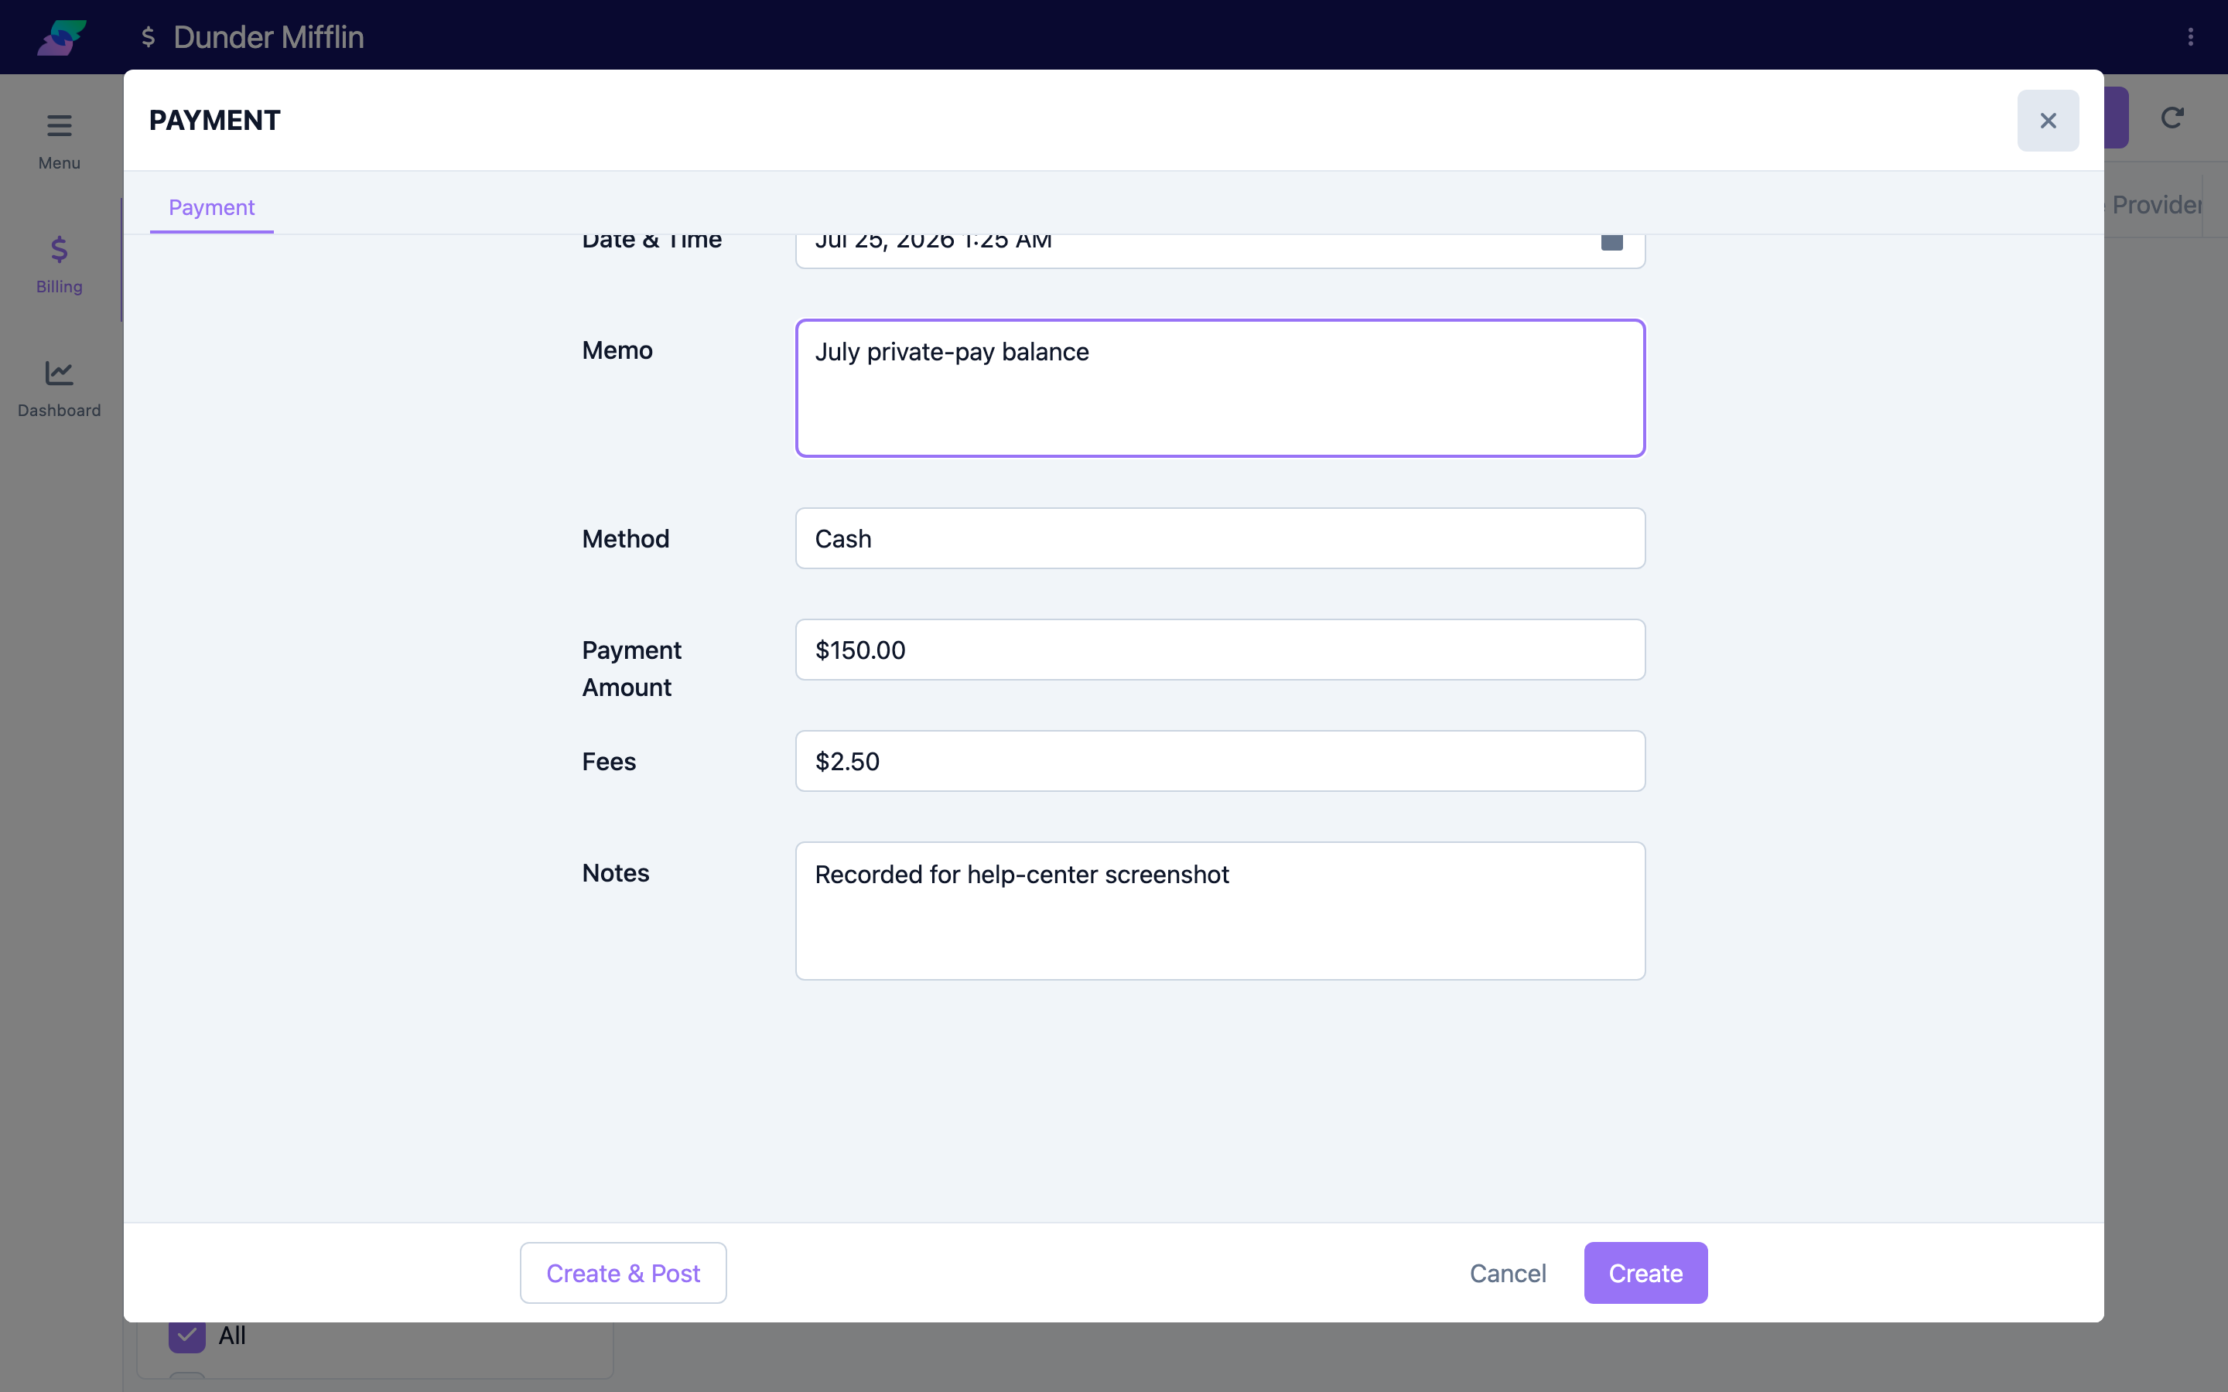Image resolution: width=2228 pixels, height=1392 pixels.
Task: Go to Billing via the dollar icon
Action: click(59, 250)
